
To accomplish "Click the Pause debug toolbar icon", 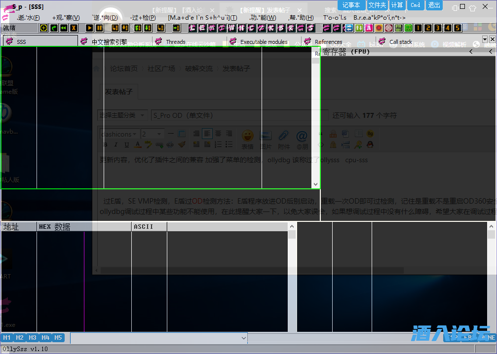I will tap(98, 29).
